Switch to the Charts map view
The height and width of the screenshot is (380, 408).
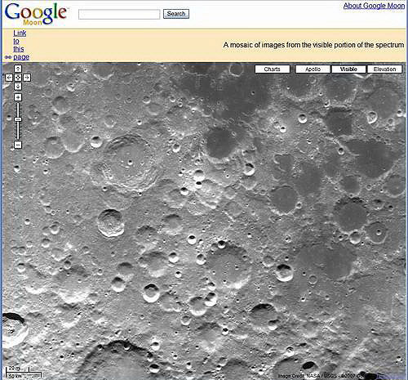(273, 69)
